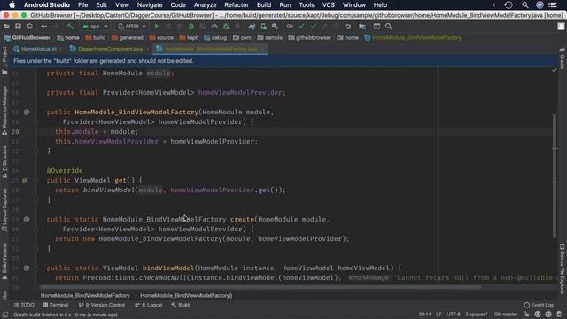Click the Stop button in toolbar

pos(237,27)
